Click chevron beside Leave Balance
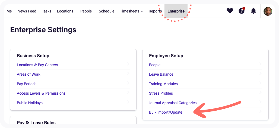The image size is (279, 128). pyautogui.click(x=261, y=73)
